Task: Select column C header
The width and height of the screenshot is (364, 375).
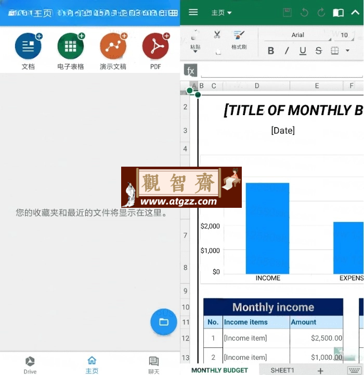Action: click(214, 85)
